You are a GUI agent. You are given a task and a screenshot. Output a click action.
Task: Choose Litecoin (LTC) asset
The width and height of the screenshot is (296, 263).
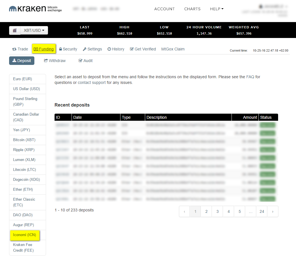tap(28, 170)
